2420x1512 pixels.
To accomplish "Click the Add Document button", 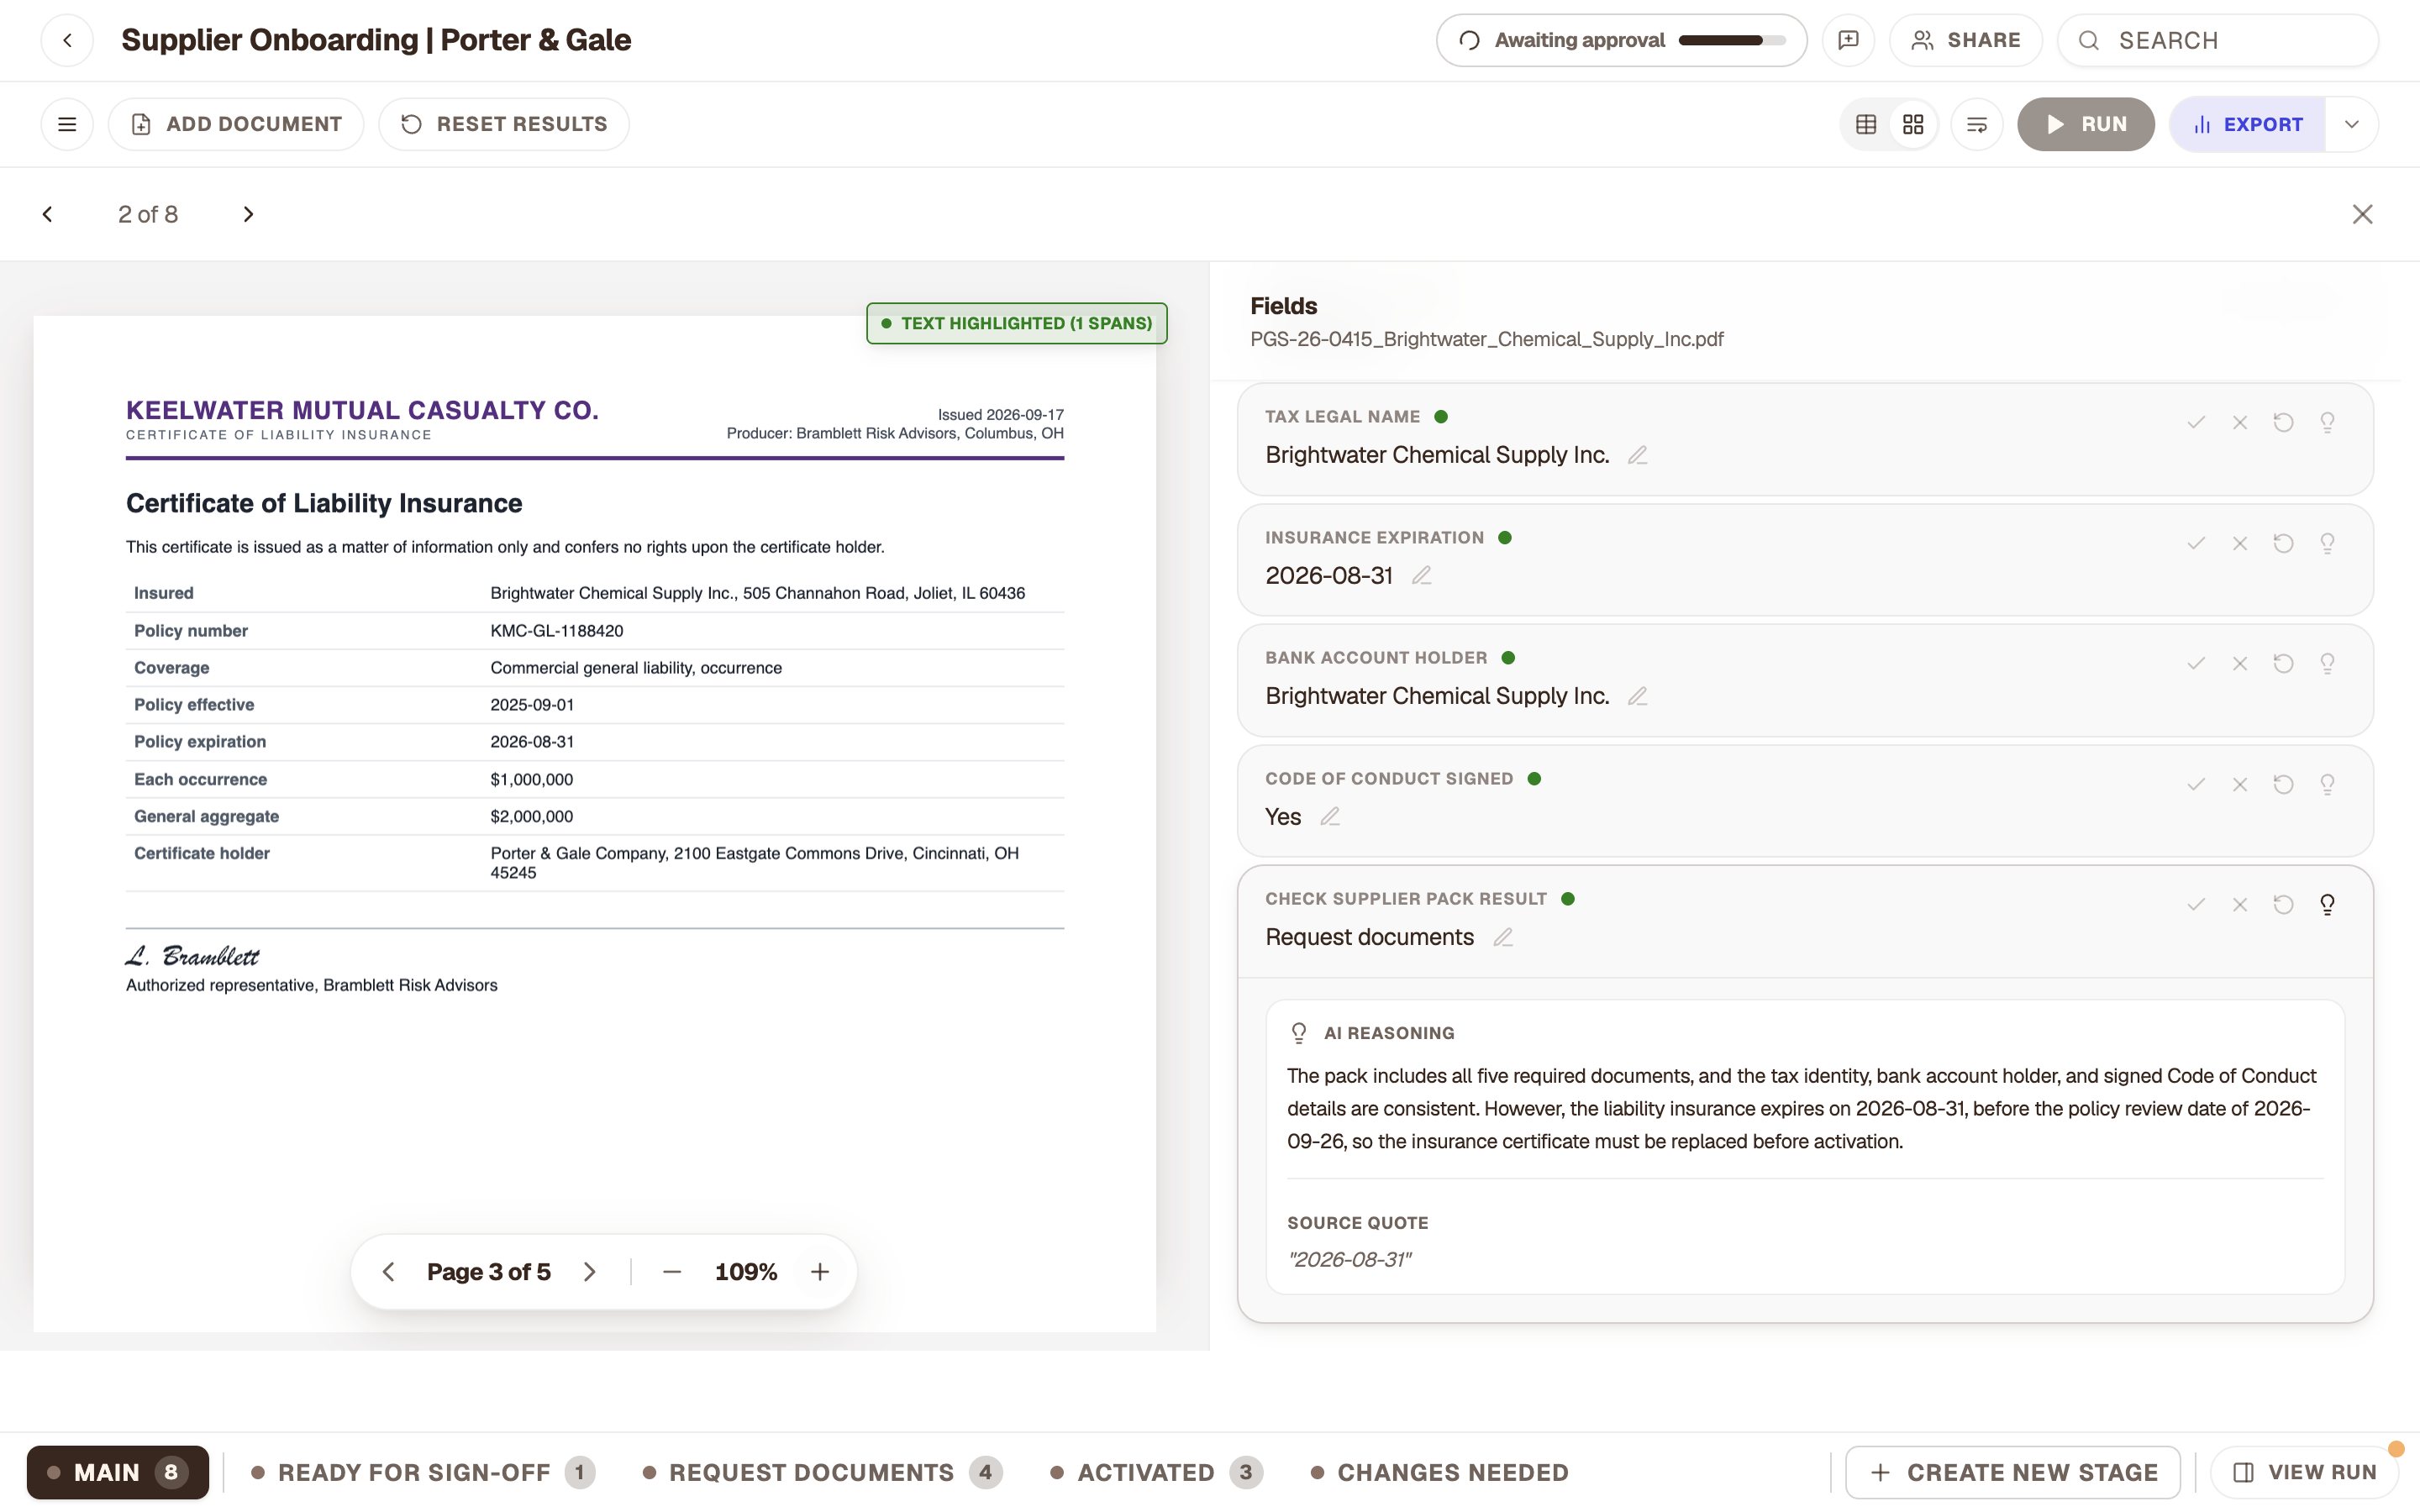I will click(236, 124).
